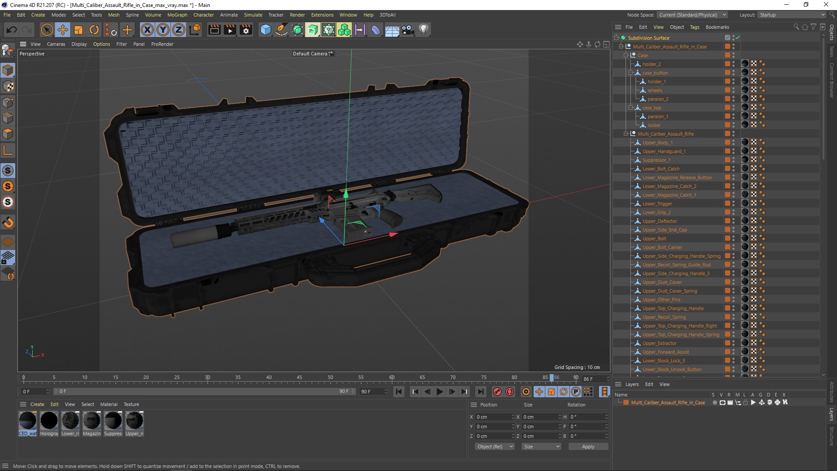Click the Apply button
The image size is (837, 471).
588,447
